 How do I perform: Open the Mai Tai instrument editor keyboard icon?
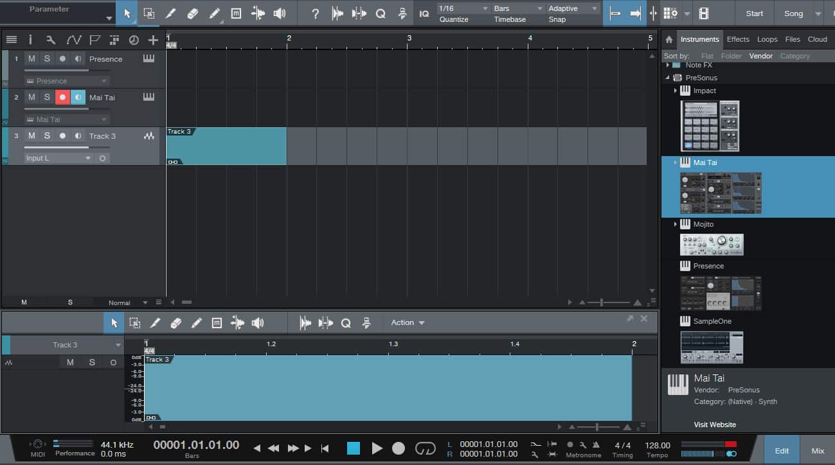coord(149,97)
